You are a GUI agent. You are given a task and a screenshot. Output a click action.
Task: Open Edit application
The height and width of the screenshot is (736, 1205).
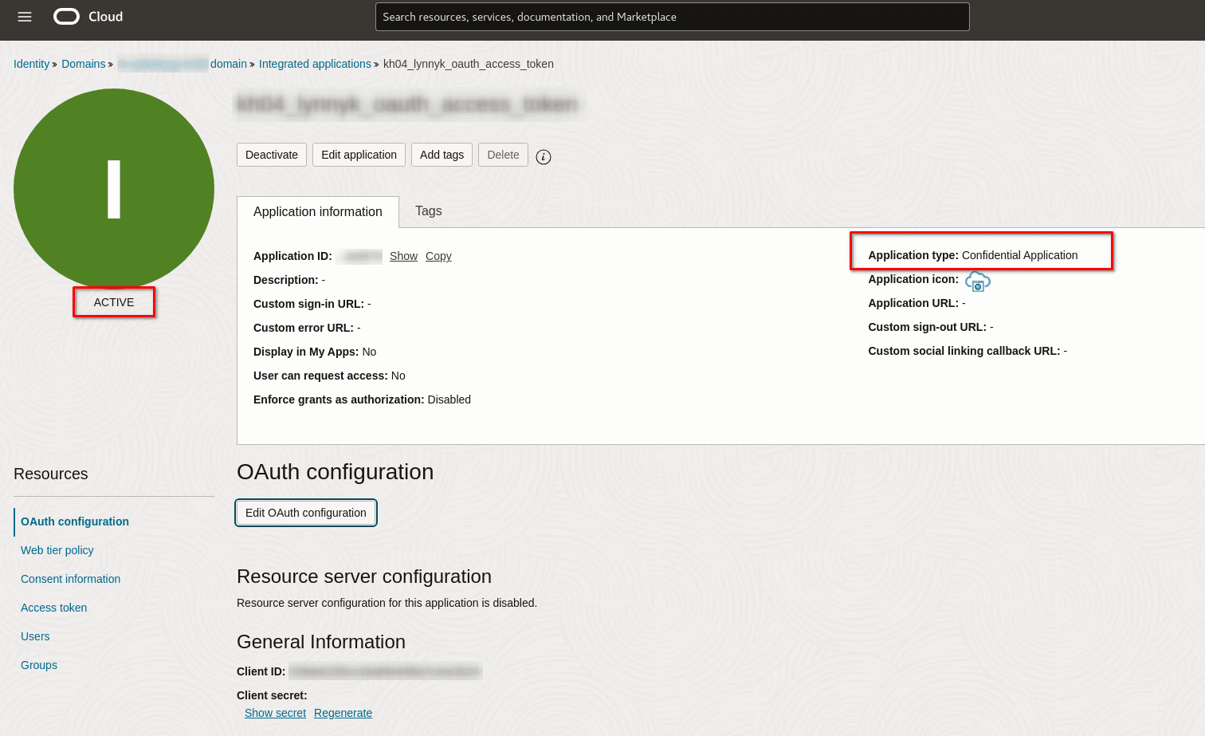click(x=359, y=155)
